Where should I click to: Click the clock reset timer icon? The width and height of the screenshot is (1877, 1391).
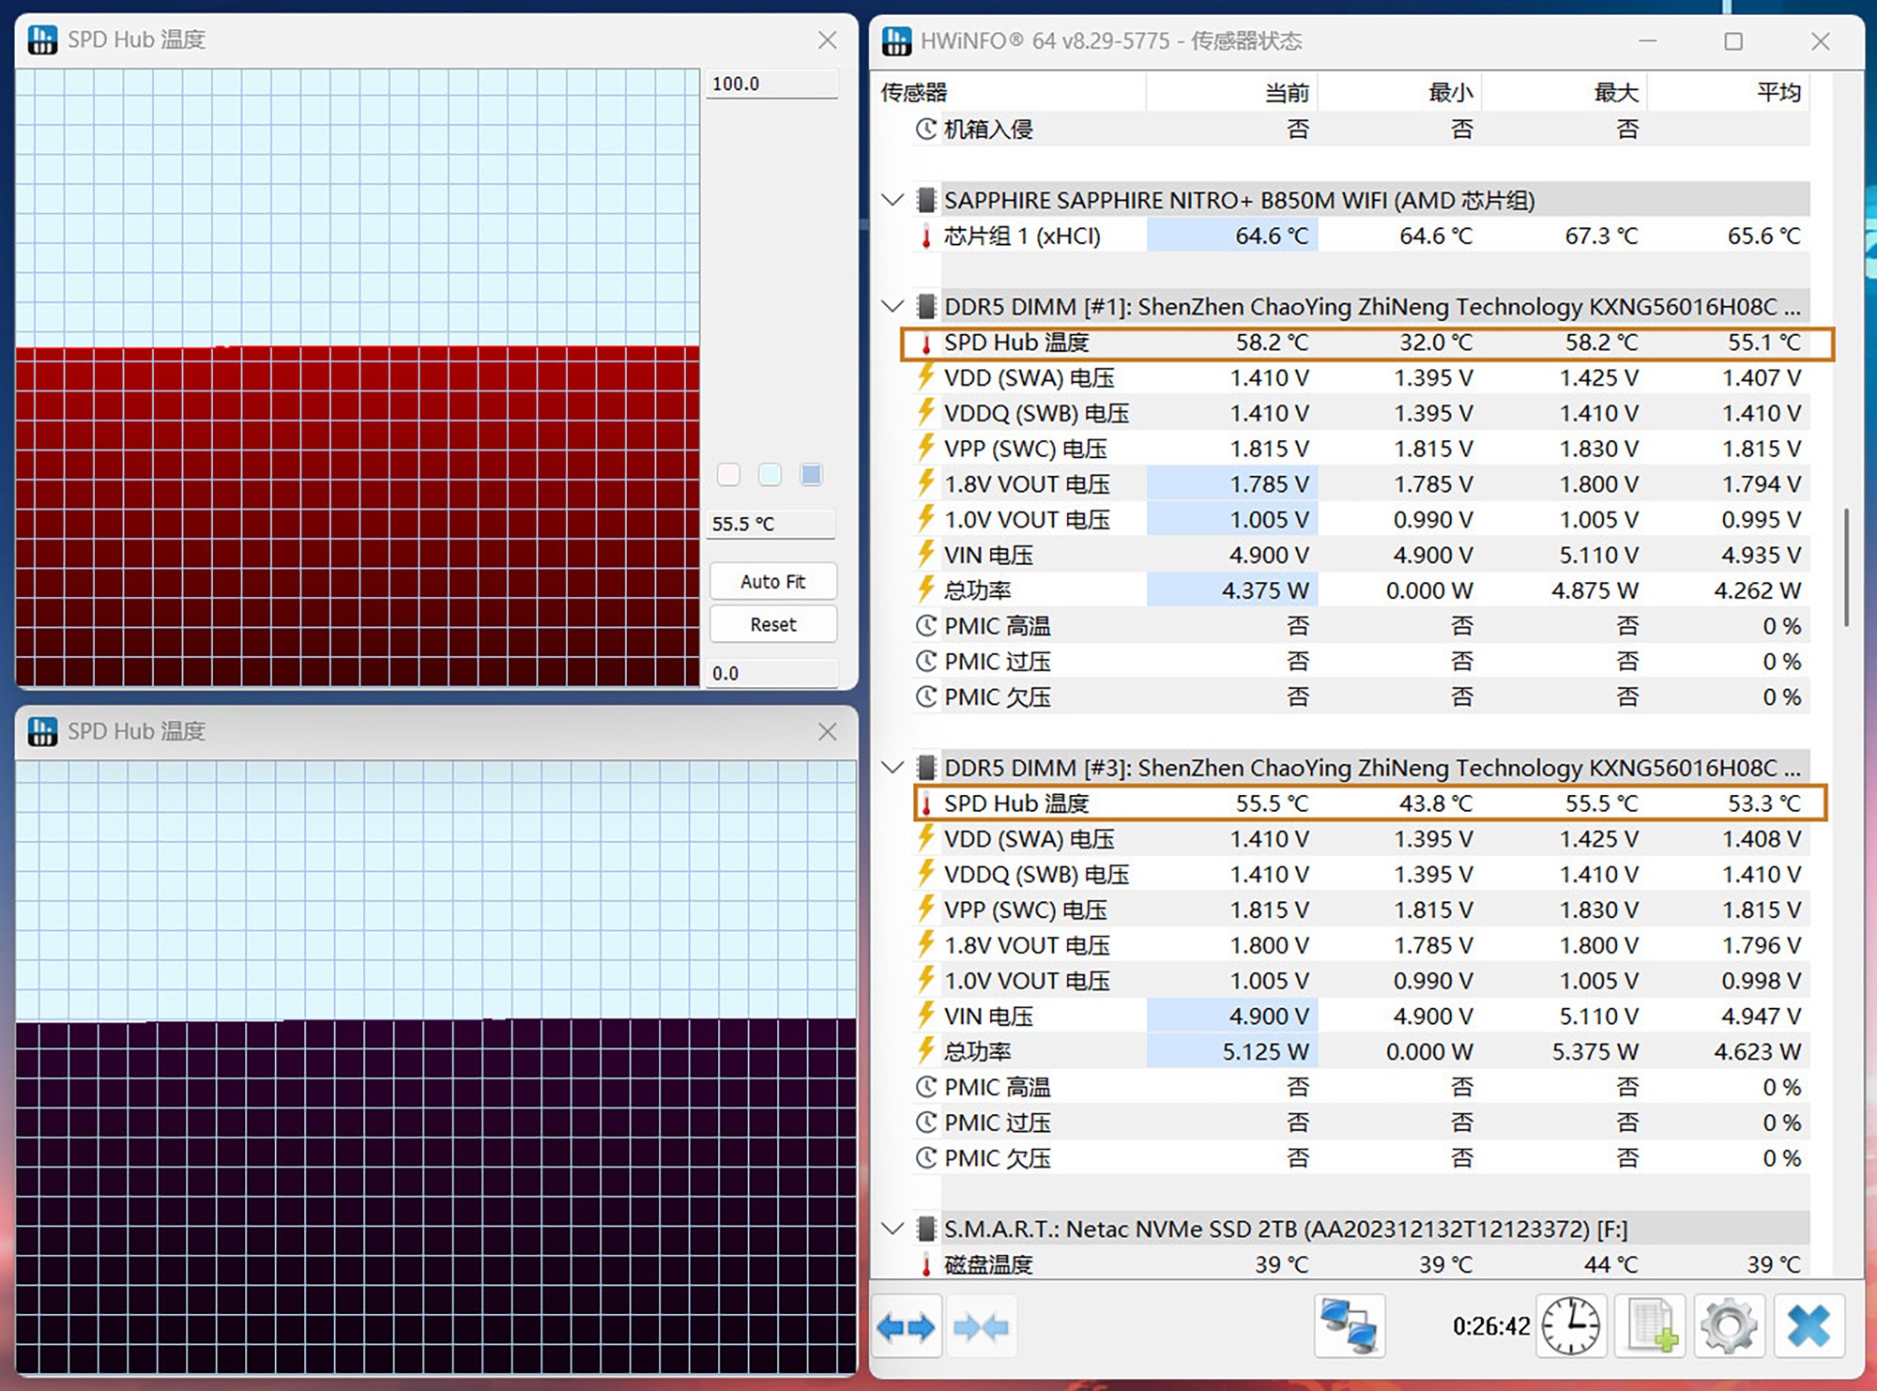[1571, 1325]
